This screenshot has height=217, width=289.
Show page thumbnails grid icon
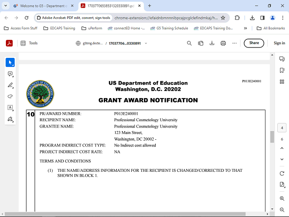282,82
